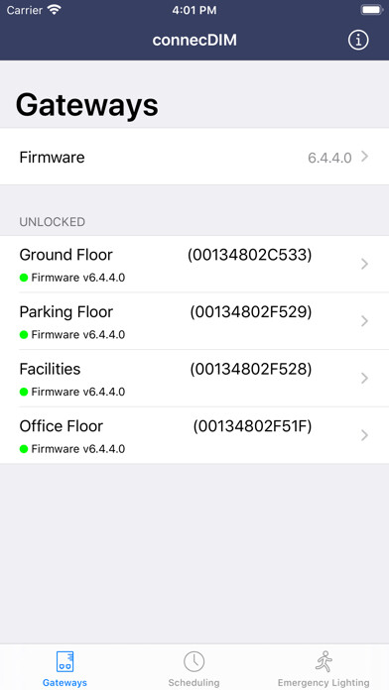389x690 pixels.
Task: Click the connecDIM title text
Action: pos(194,40)
